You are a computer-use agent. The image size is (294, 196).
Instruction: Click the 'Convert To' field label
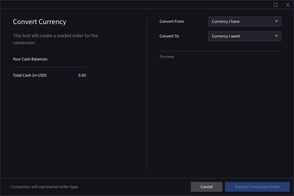point(169,36)
